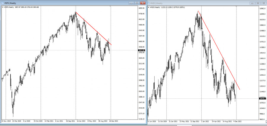Click the 24 Apr 2022 date on the NDX time axis
The height and width of the screenshot is (126, 267).
pos(216,121)
